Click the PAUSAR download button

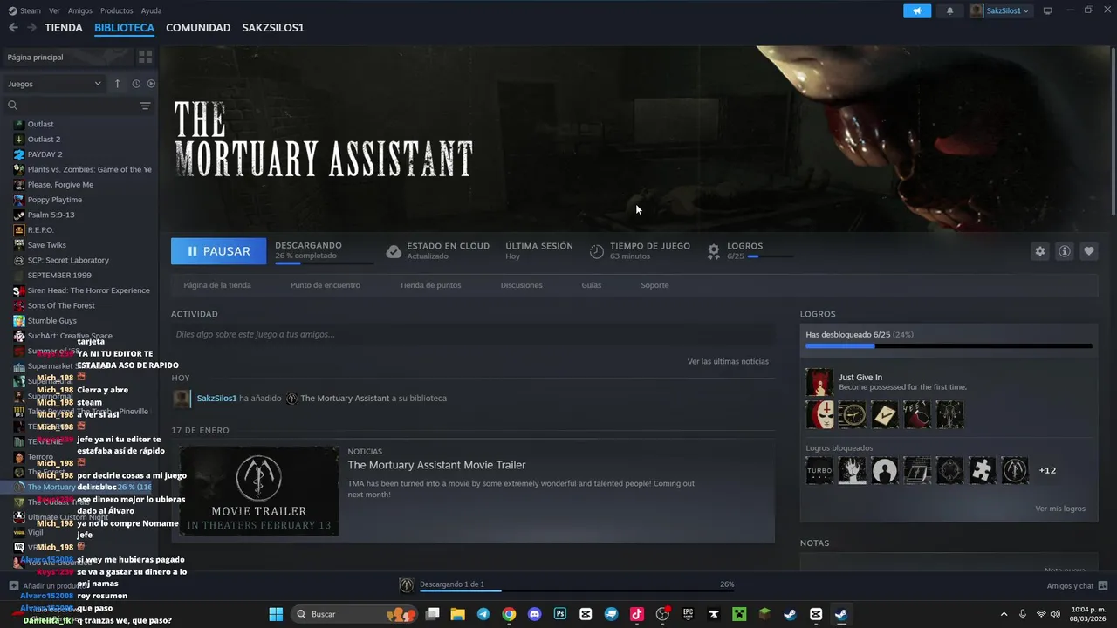coord(218,251)
